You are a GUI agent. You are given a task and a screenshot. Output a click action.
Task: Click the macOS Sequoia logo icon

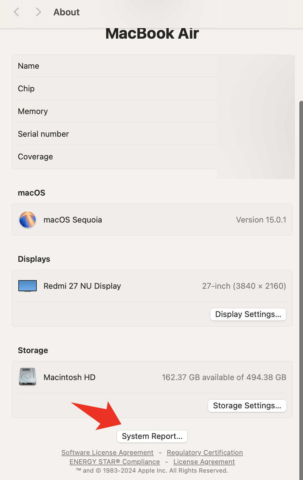(28, 219)
